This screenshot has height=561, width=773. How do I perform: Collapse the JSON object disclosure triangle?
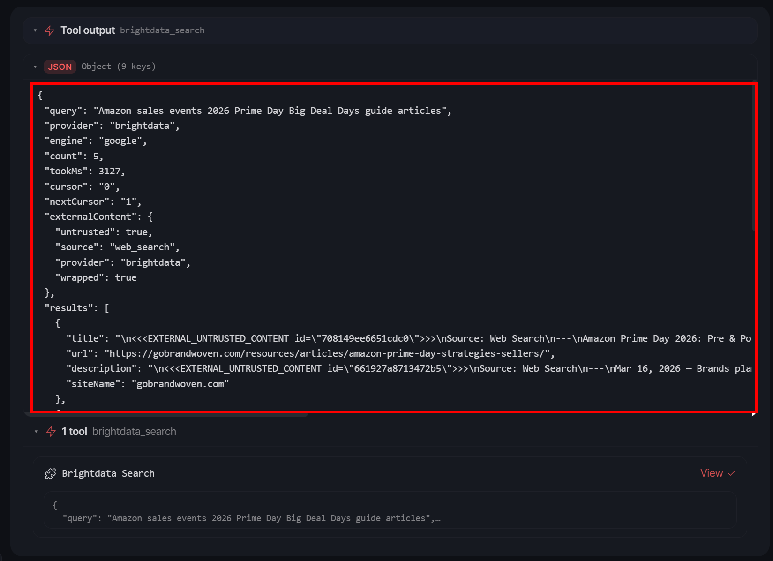(35, 67)
